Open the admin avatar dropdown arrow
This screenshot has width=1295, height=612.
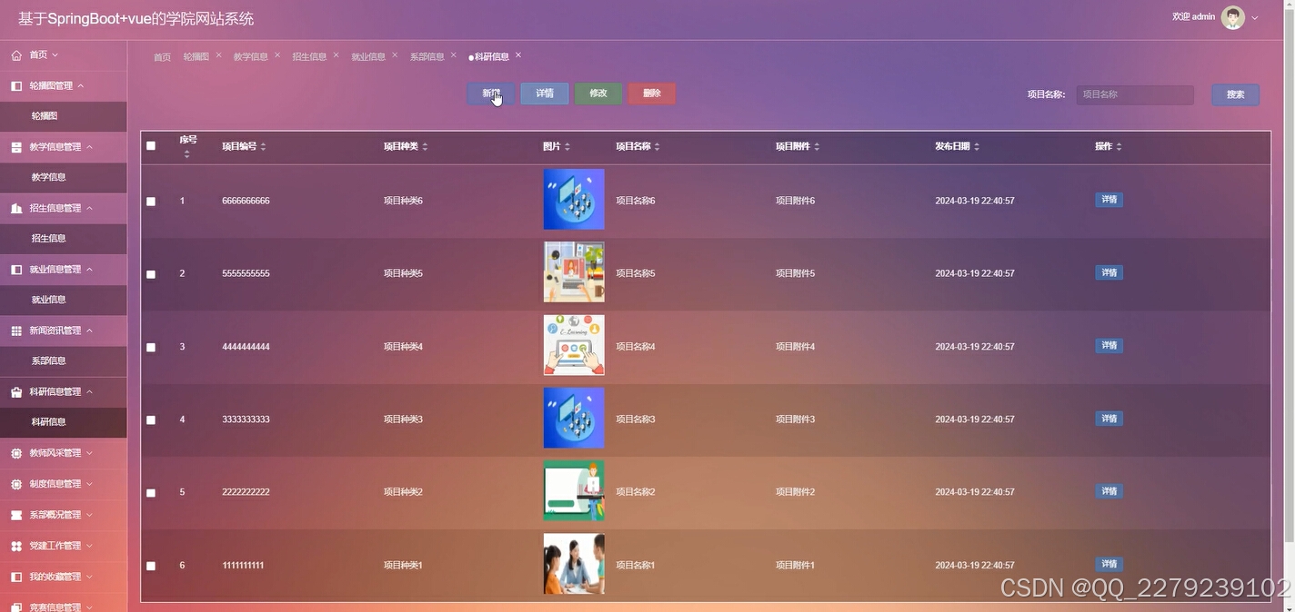point(1253,16)
